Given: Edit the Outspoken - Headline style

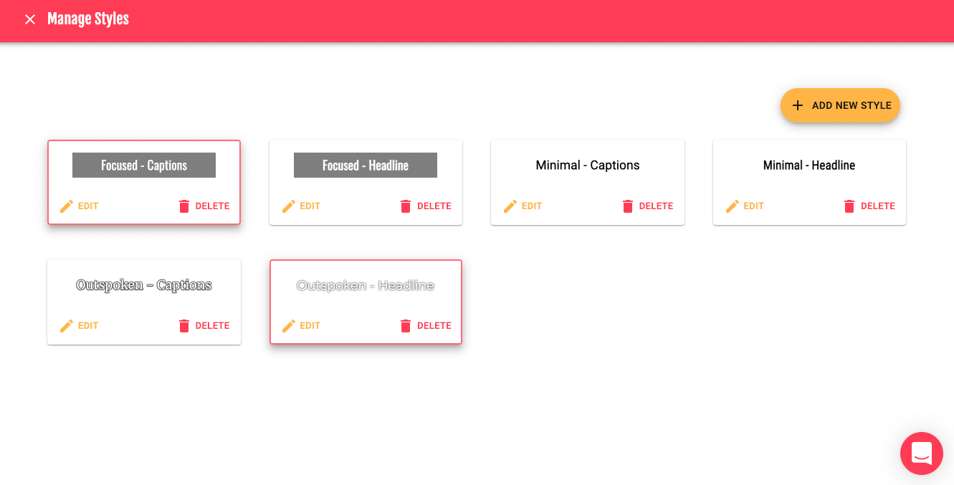Looking at the screenshot, I should click(x=301, y=326).
